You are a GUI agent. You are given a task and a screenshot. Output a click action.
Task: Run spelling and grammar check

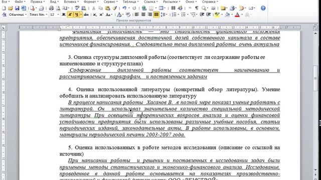[x=77, y=8]
